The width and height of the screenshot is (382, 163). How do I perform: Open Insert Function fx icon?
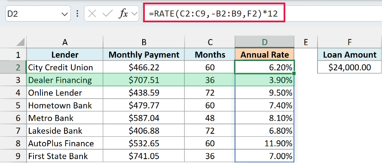click(123, 14)
